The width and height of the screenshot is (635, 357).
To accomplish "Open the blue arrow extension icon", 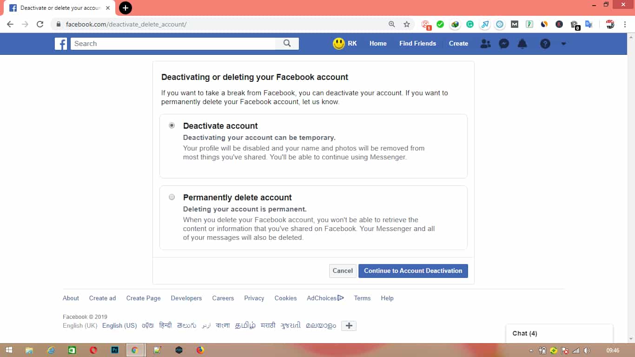I will click(485, 24).
